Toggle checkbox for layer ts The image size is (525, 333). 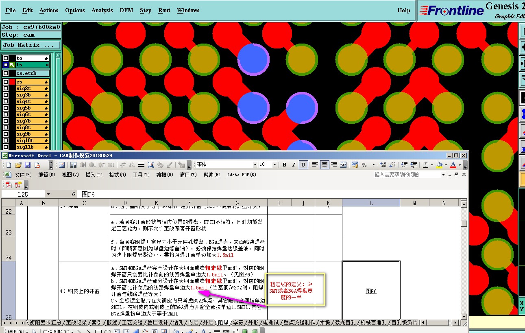(5, 65)
